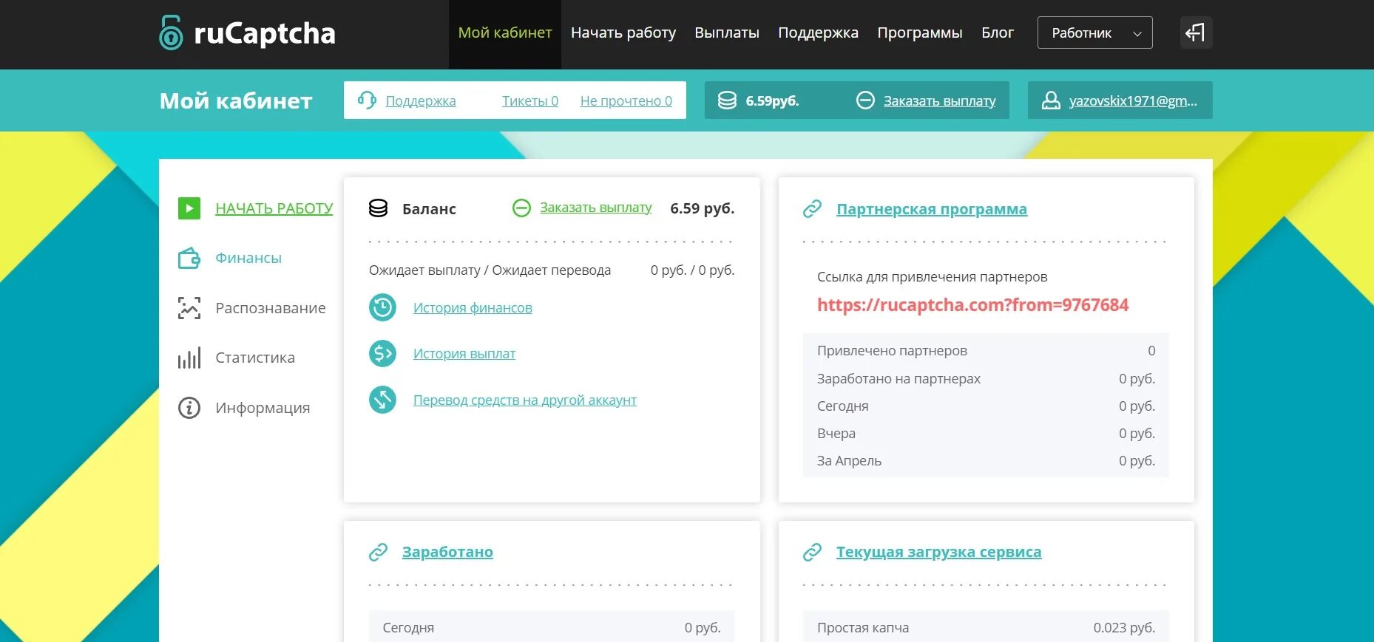Open the yazovskix1971@gm... account link
The width and height of the screenshot is (1374, 642).
tap(1133, 100)
